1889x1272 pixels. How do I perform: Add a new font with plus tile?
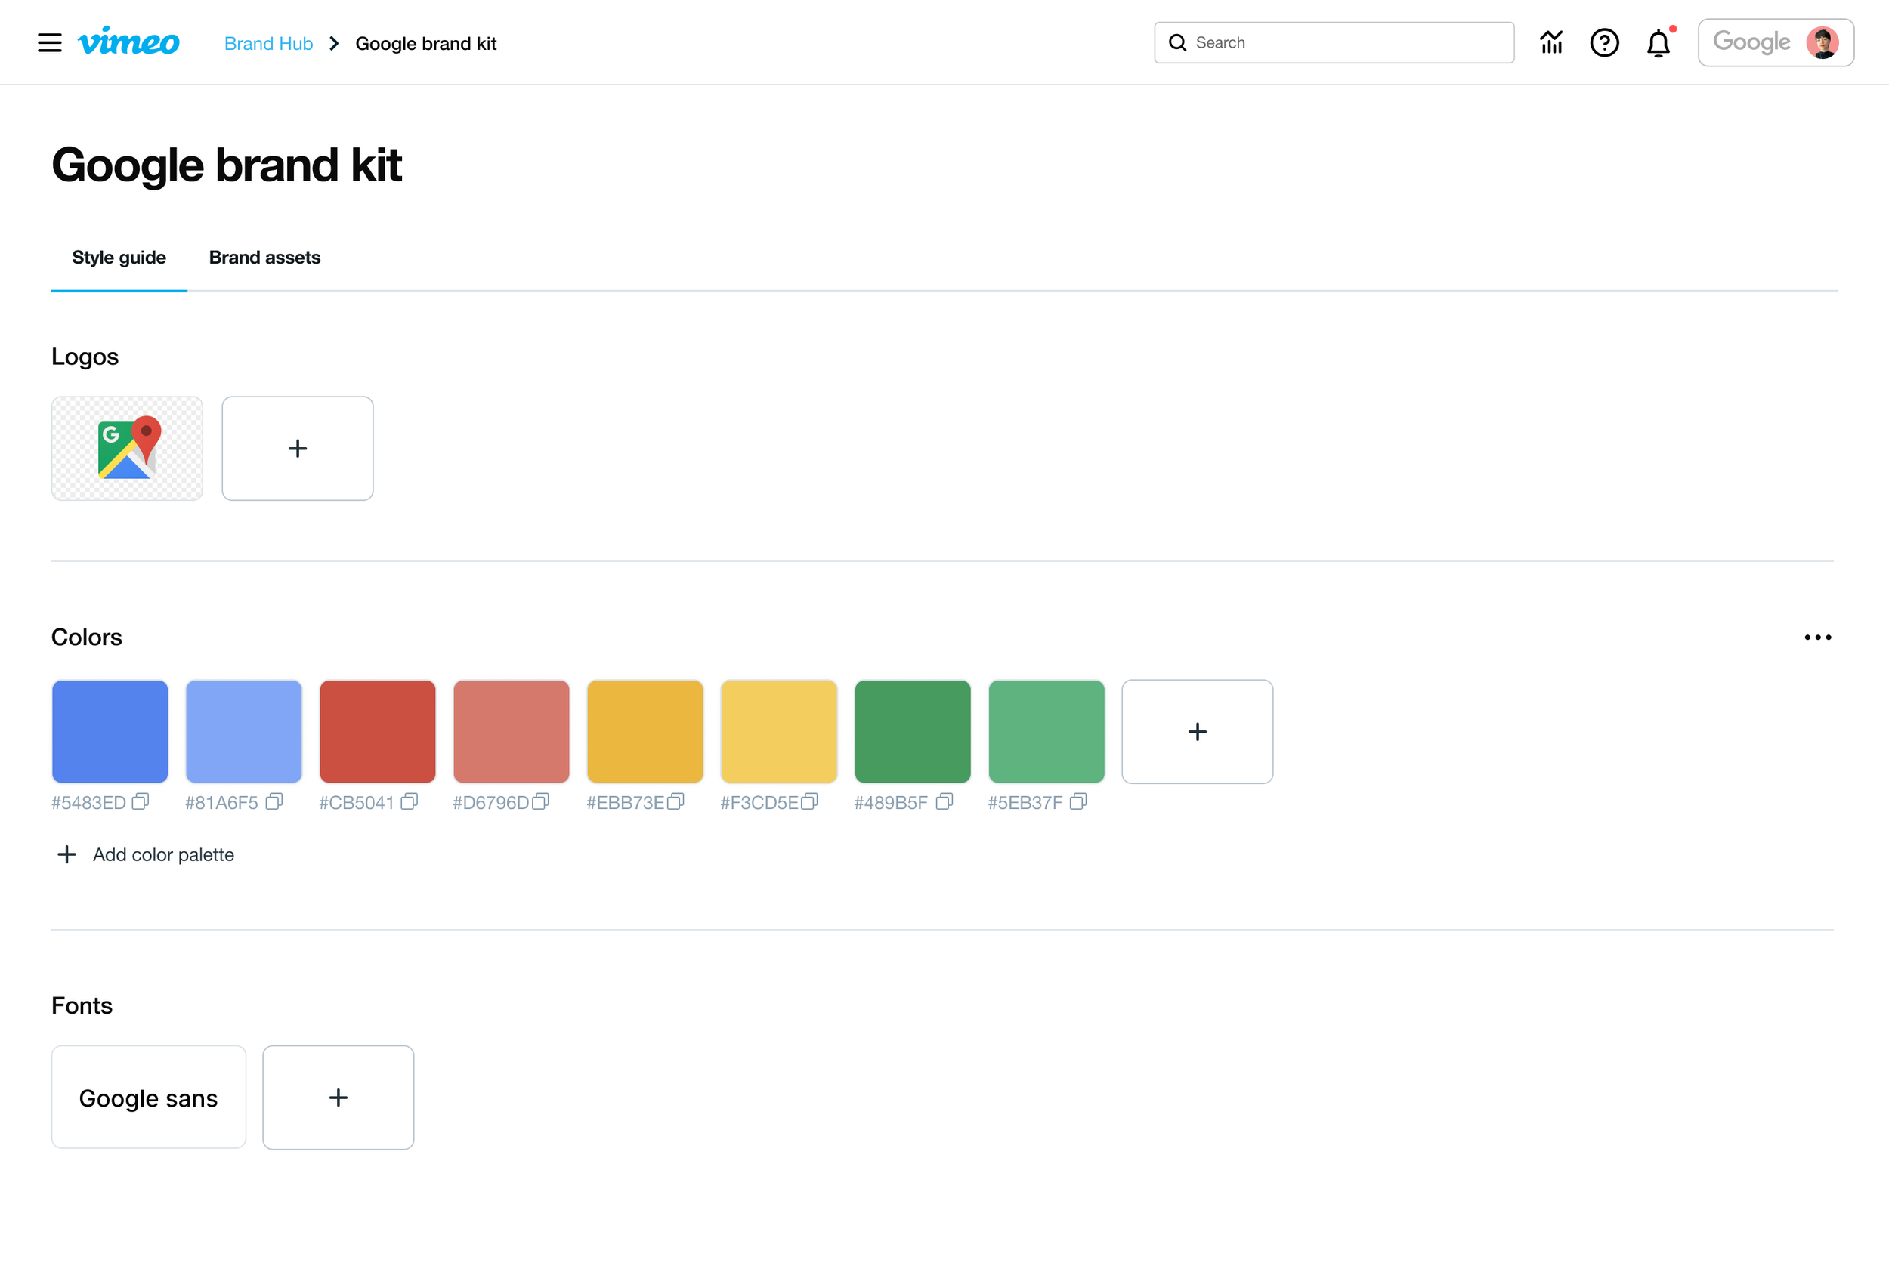pyautogui.click(x=339, y=1098)
